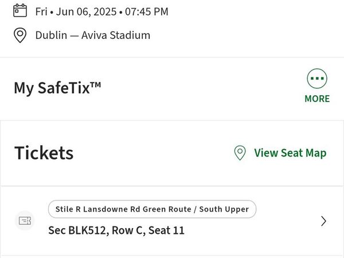
Task: Tap the Fri weekday label
Action: (x=41, y=11)
